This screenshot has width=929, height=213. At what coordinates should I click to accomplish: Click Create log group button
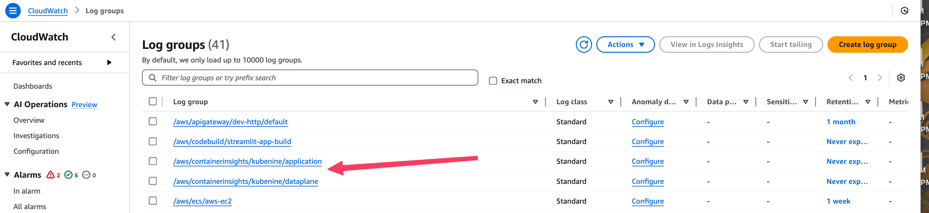click(867, 45)
